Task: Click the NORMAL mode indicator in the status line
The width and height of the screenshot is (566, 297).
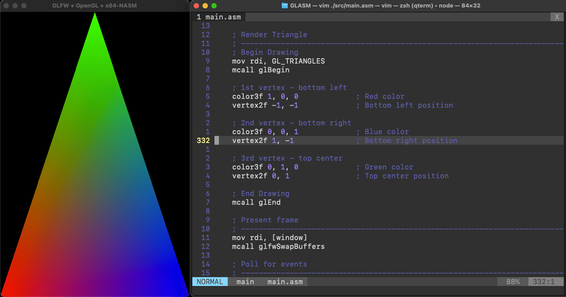Action: [x=210, y=282]
